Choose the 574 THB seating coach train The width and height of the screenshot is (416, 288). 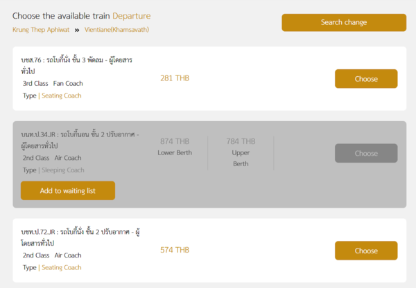365,251
